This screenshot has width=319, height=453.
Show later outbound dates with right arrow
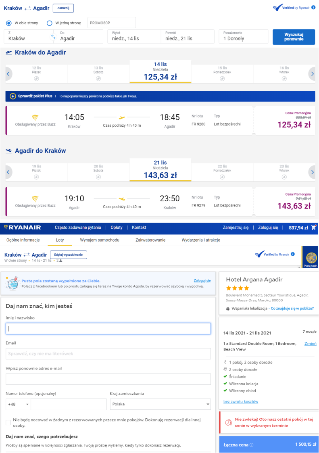tap(313, 74)
